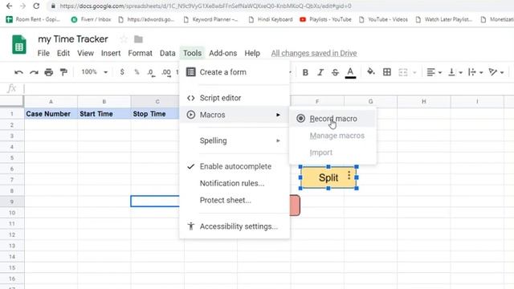Open the Format menu

click(x=140, y=53)
